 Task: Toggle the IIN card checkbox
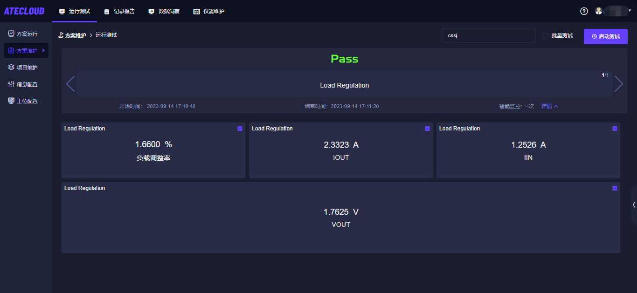pyautogui.click(x=615, y=129)
